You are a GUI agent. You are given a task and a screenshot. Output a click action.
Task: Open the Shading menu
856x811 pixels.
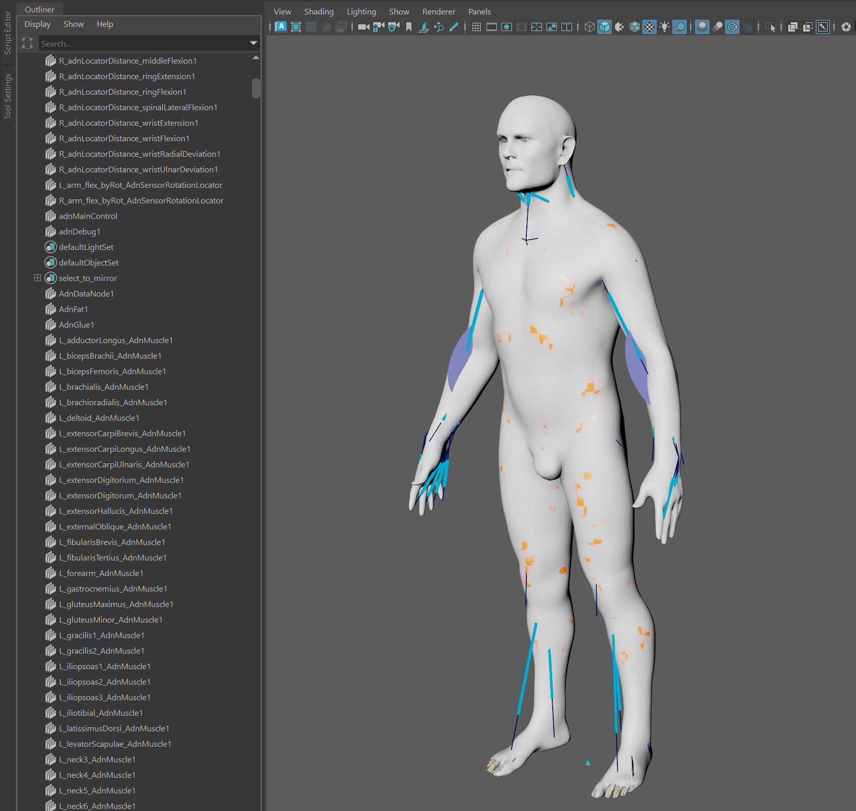click(318, 11)
